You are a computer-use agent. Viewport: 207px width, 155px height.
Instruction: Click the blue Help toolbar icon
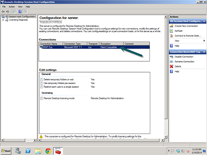20,12
